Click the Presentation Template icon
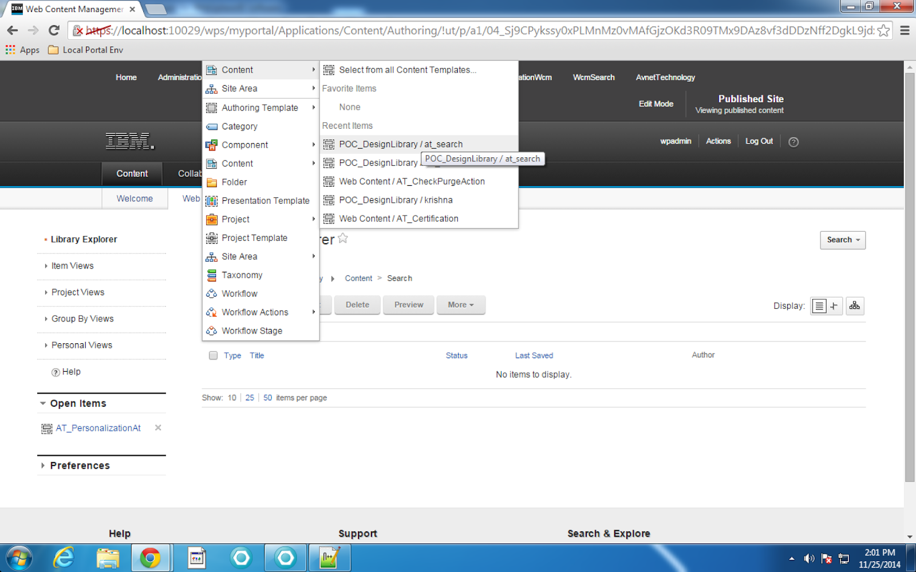Viewport: 916px width, 572px height. pos(211,201)
